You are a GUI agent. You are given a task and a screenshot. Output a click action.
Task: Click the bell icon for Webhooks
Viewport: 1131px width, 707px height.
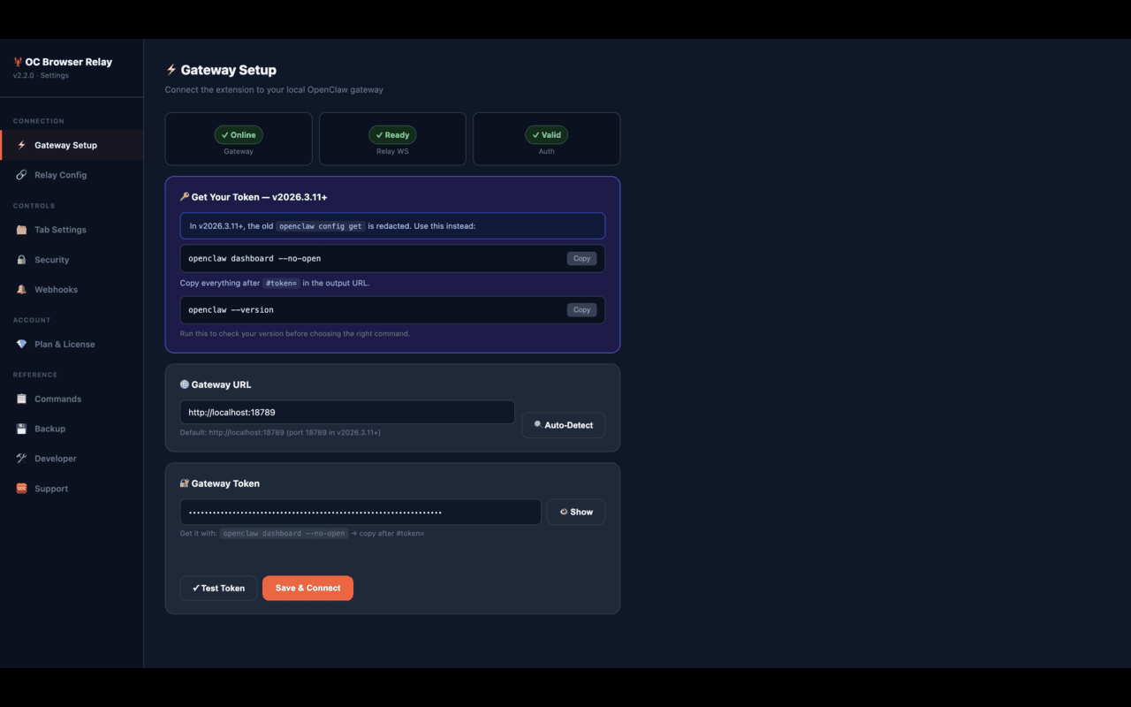(21, 290)
